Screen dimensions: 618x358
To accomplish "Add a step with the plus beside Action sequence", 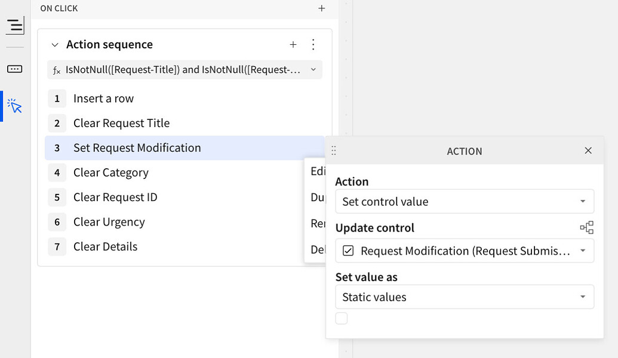I will (x=293, y=44).
